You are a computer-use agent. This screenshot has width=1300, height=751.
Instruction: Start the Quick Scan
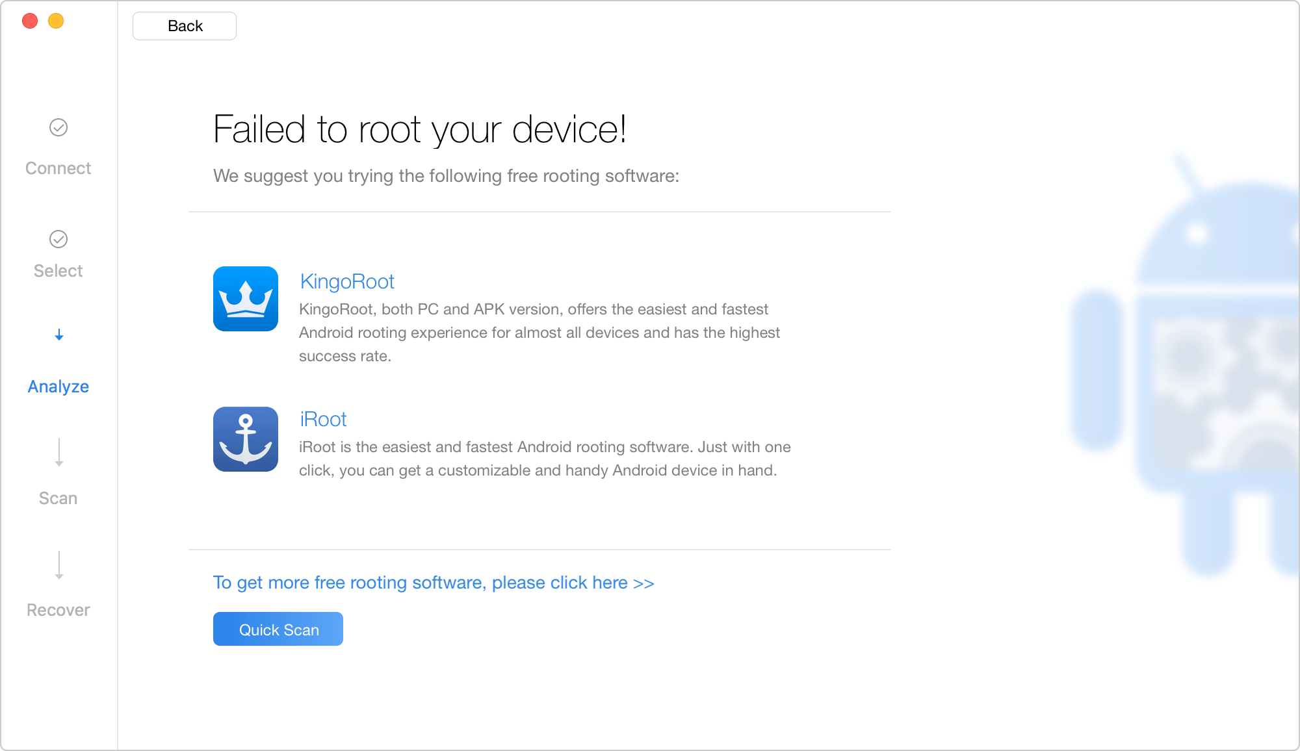[x=278, y=629]
